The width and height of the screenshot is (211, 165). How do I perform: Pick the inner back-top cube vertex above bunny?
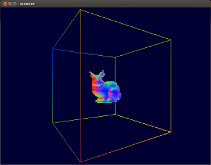pyautogui.click(x=115, y=57)
